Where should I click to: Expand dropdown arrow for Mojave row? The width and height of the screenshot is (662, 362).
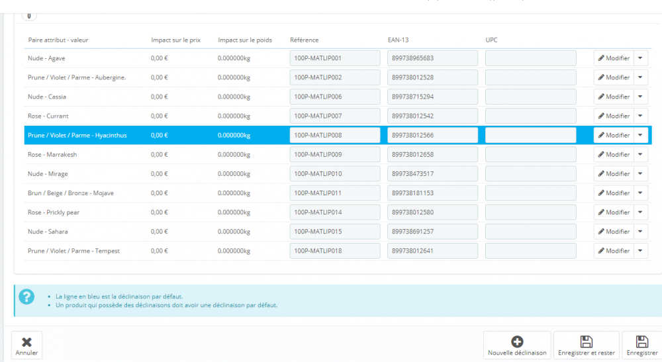pos(640,193)
